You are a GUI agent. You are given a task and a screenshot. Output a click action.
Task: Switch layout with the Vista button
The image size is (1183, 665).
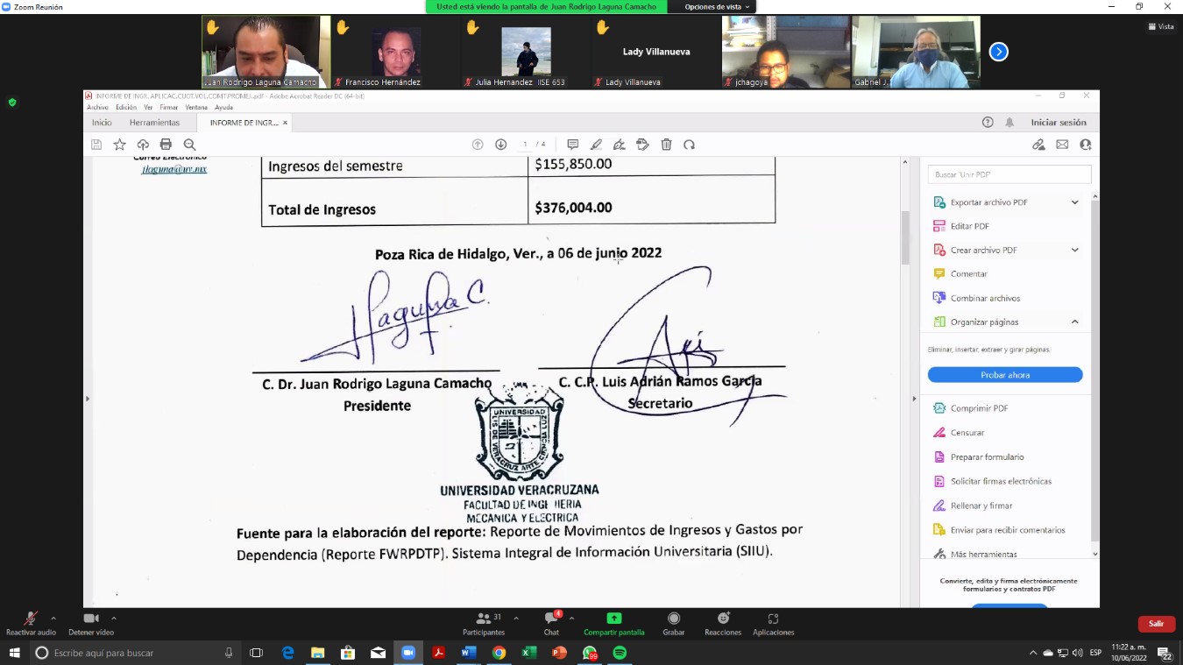pos(1161,26)
